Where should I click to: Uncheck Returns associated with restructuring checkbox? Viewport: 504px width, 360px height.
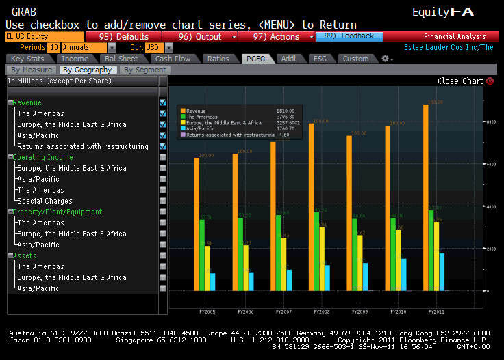coord(163,146)
